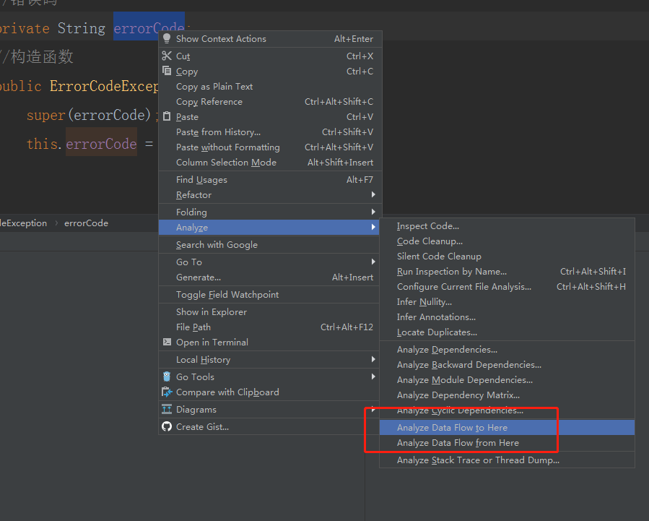Image resolution: width=649 pixels, height=521 pixels.
Task: Toggle Column Selection Mode
Action: click(226, 163)
